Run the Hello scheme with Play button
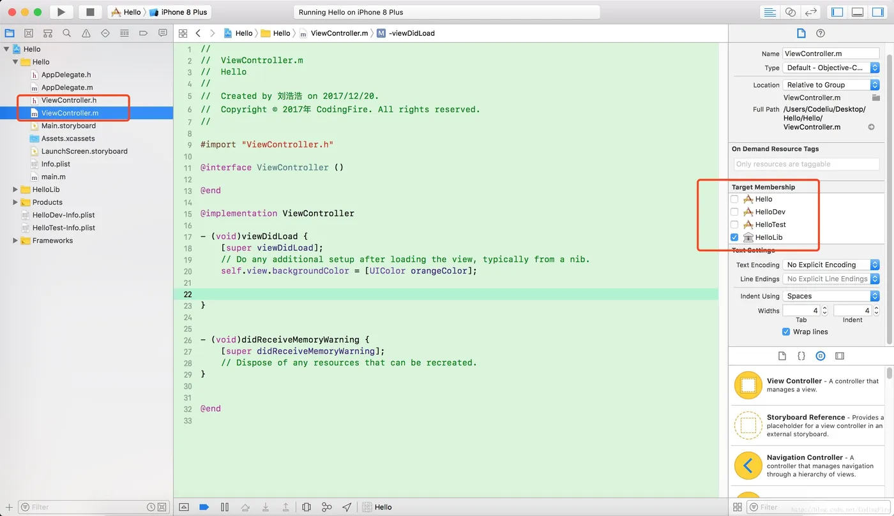 61,12
